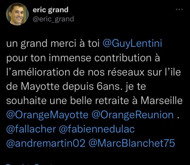This screenshot has height=165, width=190.
Task: Click the word Marseille in the tweet
Action: [x=162, y=101]
